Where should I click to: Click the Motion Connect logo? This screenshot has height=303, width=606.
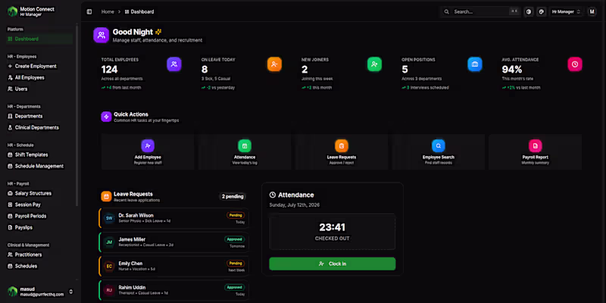point(12,11)
